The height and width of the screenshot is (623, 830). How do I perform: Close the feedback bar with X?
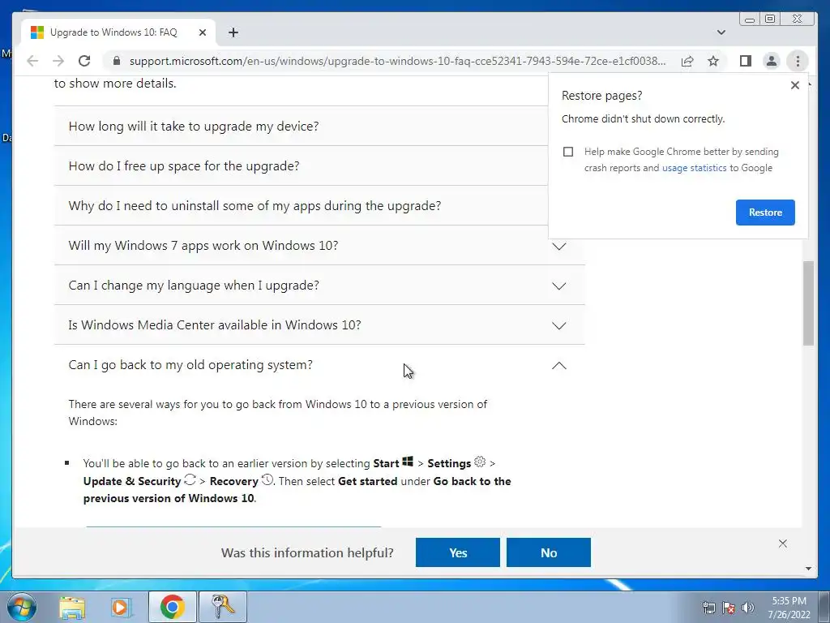coord(782,544)
